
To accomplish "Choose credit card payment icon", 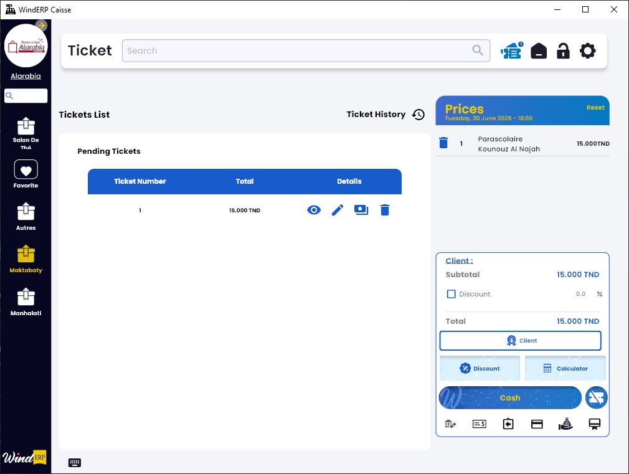I will 537,424.
